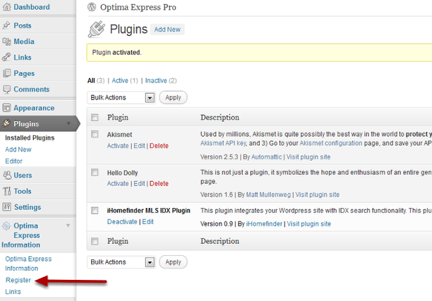Click the Tools wrench icon
Image resolution: width=432 pixels, height=301 pixels.
pos(7,191)
